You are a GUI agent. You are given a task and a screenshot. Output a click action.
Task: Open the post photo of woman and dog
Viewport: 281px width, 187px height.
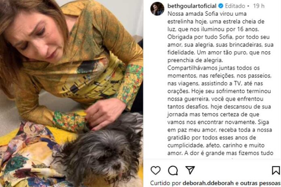pyautogui.click(x=71, y=93)
